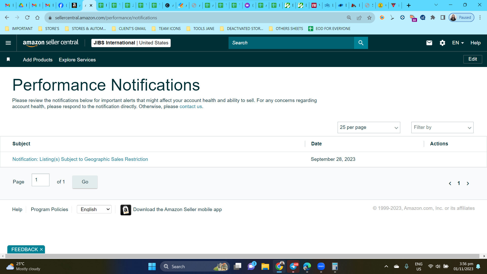Image resolution: width=487 pixels, height=274 pixels.
Task: Click the Go pagination button
Action: click(x=85, y=182)
